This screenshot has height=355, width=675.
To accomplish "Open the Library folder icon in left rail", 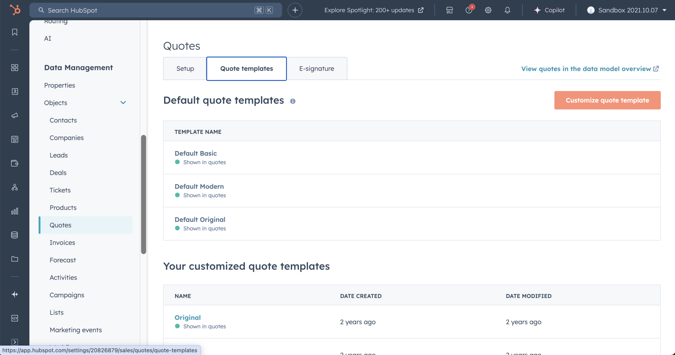I will pos(15,259).
